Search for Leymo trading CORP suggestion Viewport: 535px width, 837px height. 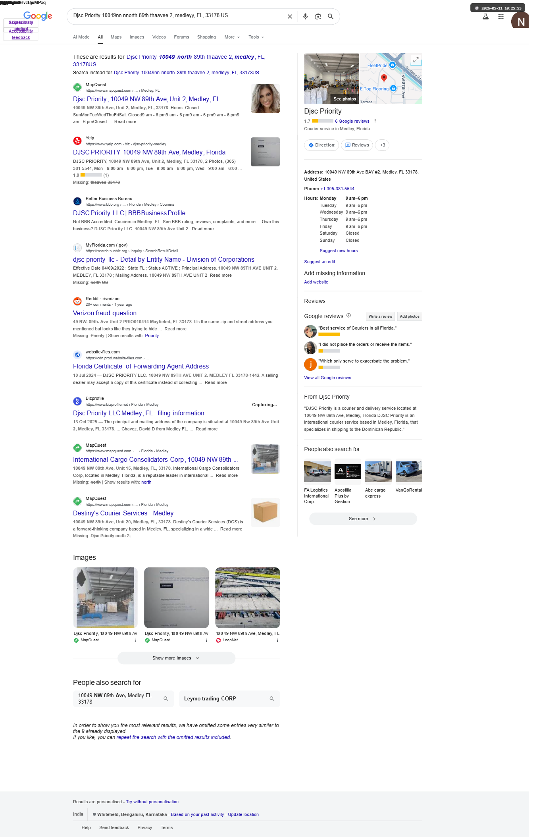229,699
